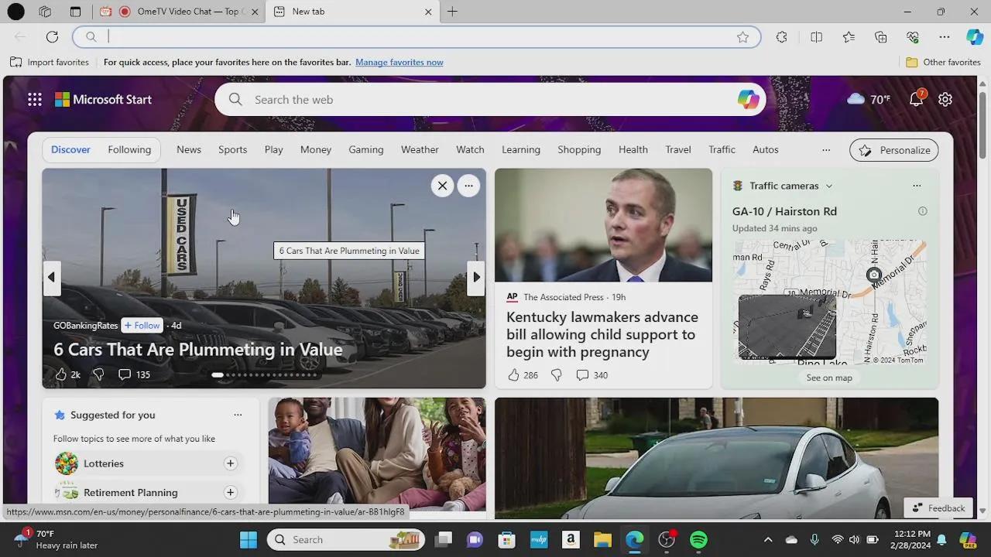Add Lotteries topic with plus button
The height and width of the screenshot is (557, 991).
[230, 463]
